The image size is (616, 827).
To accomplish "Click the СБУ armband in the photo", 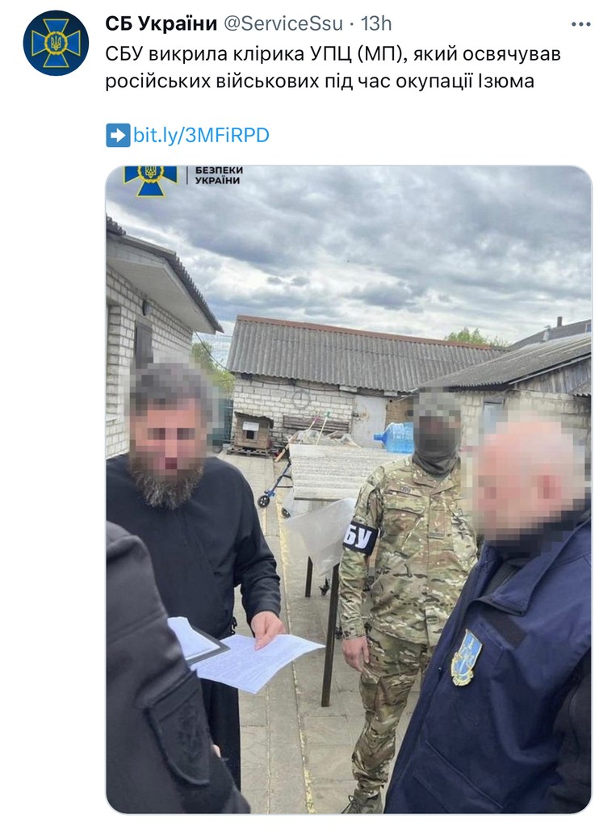I will (360, 537).
